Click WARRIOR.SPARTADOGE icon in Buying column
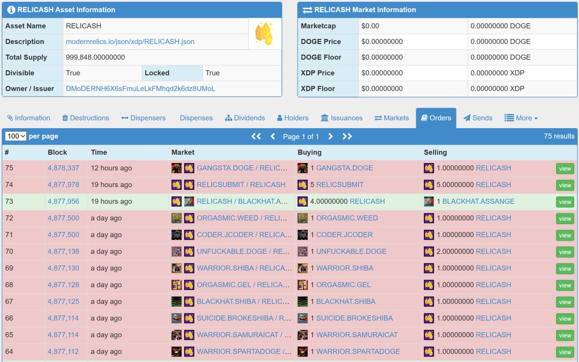This screenshot has height=362, width=579. (303, 352)
